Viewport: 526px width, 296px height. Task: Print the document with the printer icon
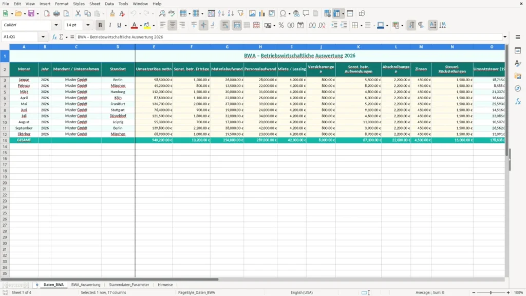(57, 13)
